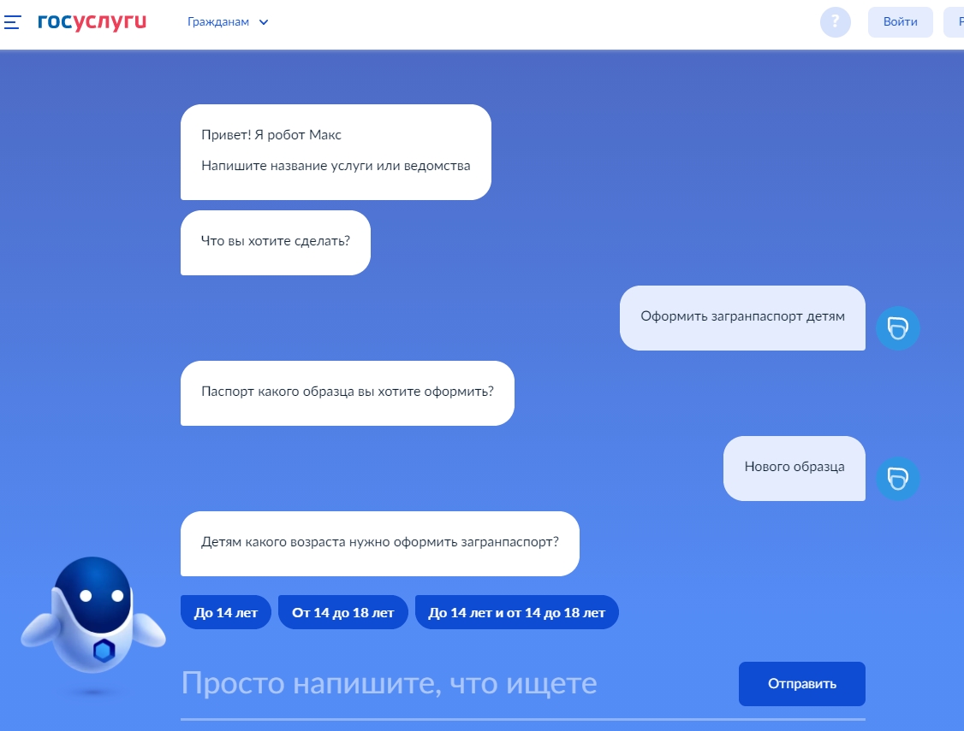The height and width of the screenshot is (731, 964).
Task: Open the hamburger menu icon
Action: pyautogui.click(x=12, y=22)
